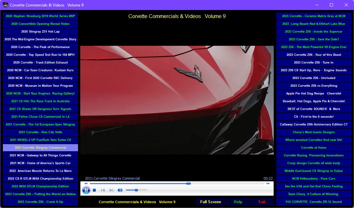
Task: Select The Most Powerful V8 Engine Ever
Action: (x=314, y=47)
